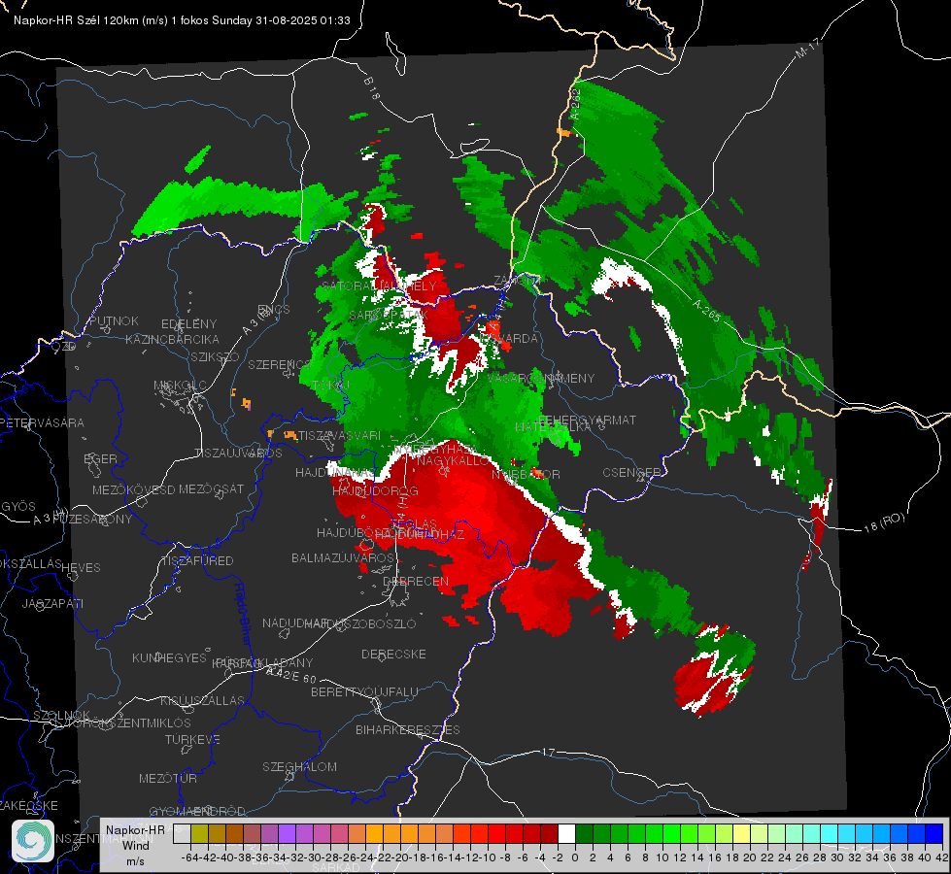Click the M-17 road label
The width and height of the screenshot is (951, 874).
click(x=808, y=48)
